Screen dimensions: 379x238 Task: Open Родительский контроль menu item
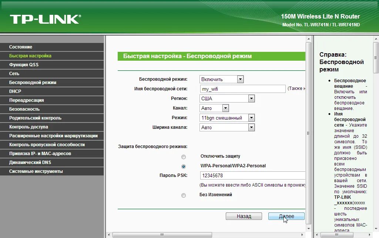click(x=52, y=118)
